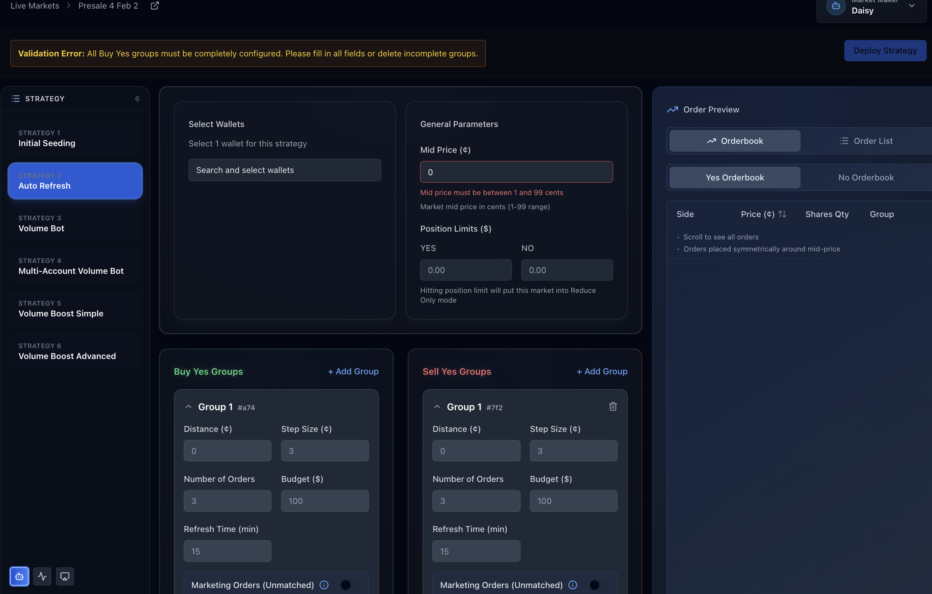Collapse Buy Yes Group 1 chevron

coord(189,406)
